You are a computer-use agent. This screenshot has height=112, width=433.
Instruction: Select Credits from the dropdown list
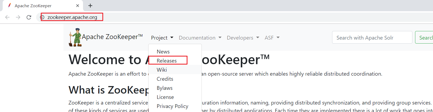click(x=165, y=79)
